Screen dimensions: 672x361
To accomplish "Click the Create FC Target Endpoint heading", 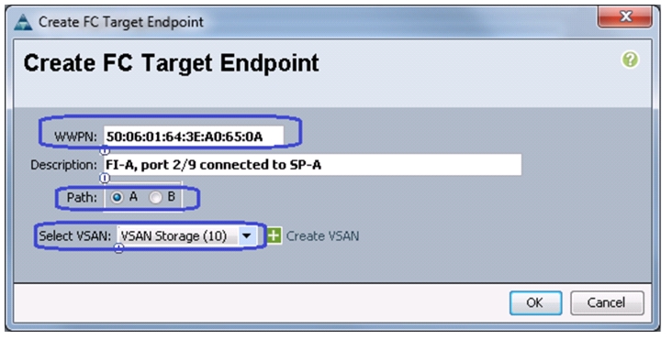I will pos(171,63).
